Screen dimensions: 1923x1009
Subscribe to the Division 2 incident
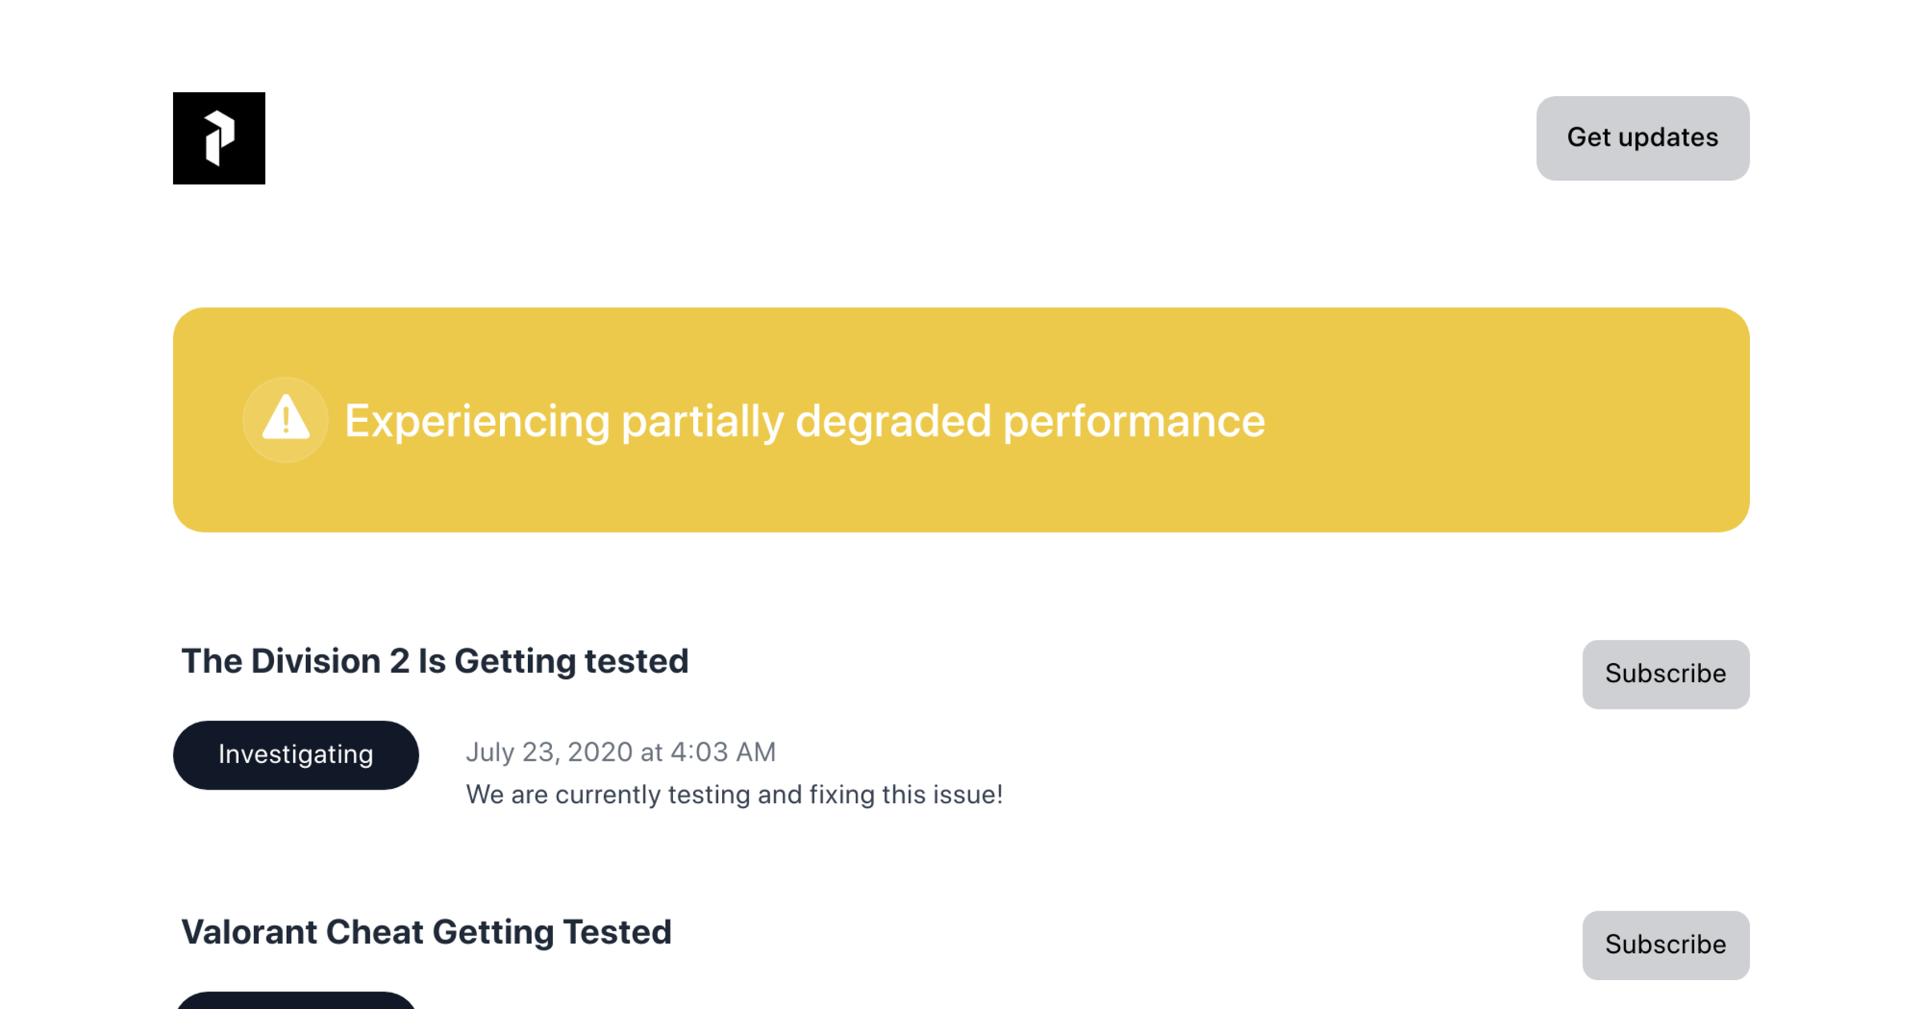[x=1665, y=673]
